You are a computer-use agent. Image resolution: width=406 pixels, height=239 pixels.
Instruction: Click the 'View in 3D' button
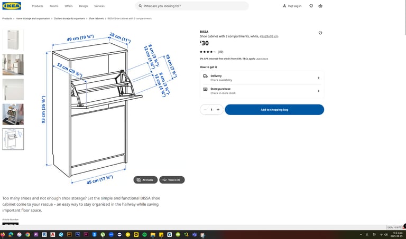click(172, 180)
